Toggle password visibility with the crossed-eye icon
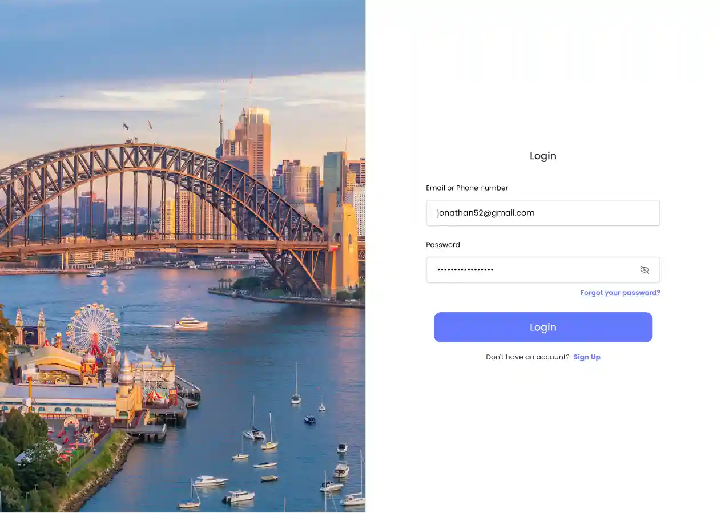This screenshot has width=721, height=513. [645, 270]
